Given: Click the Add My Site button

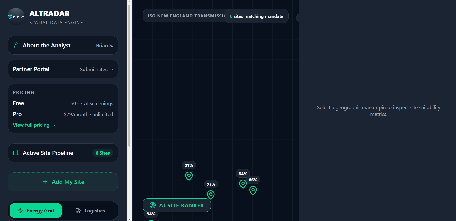Looking at the screenshot, I should [x=63, y=182].
